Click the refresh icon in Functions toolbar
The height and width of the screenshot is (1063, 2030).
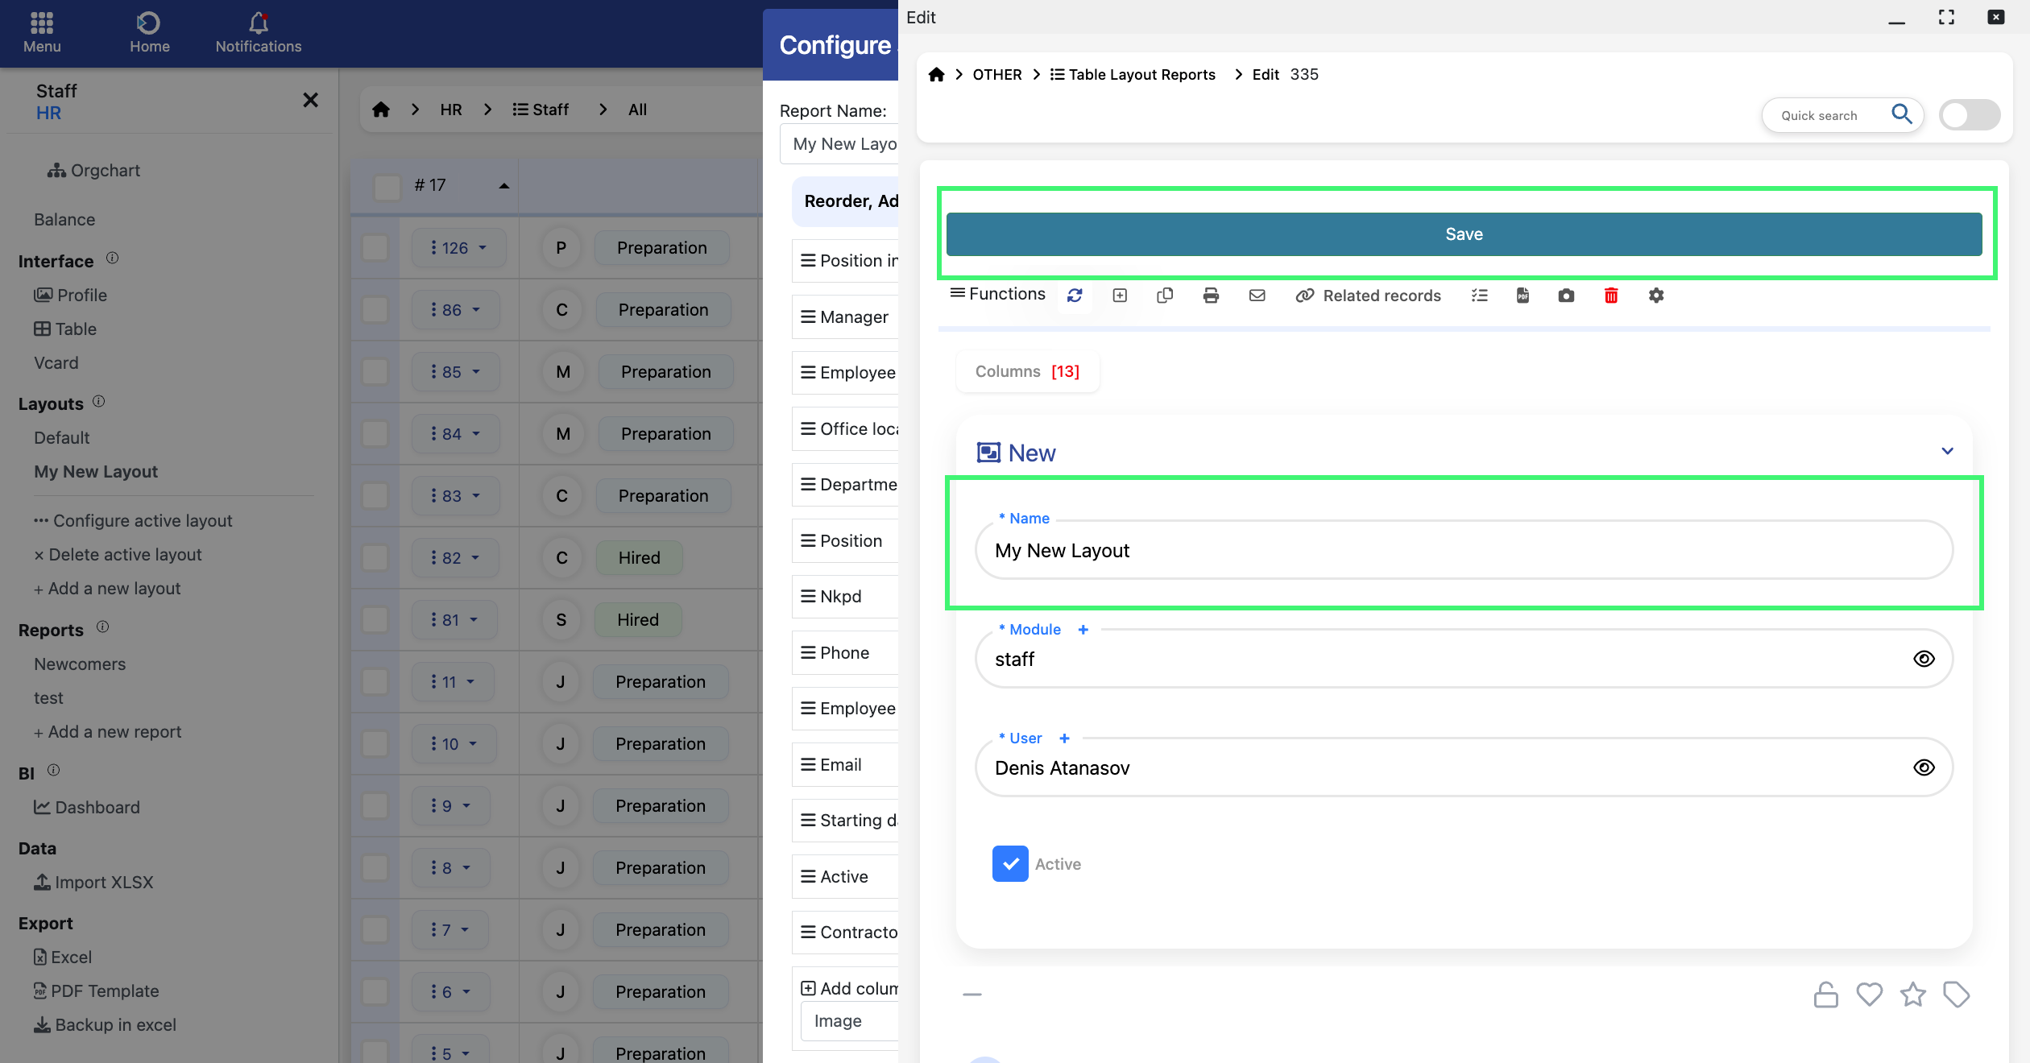1075,296
